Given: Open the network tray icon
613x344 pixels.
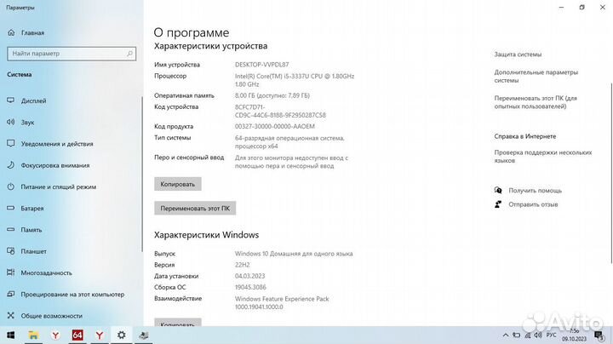Looking at the screenshot, I should click(x=527, y=335).
